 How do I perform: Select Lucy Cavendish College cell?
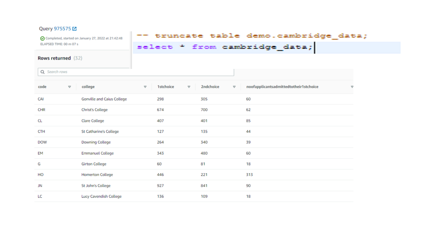coord(101,196)
